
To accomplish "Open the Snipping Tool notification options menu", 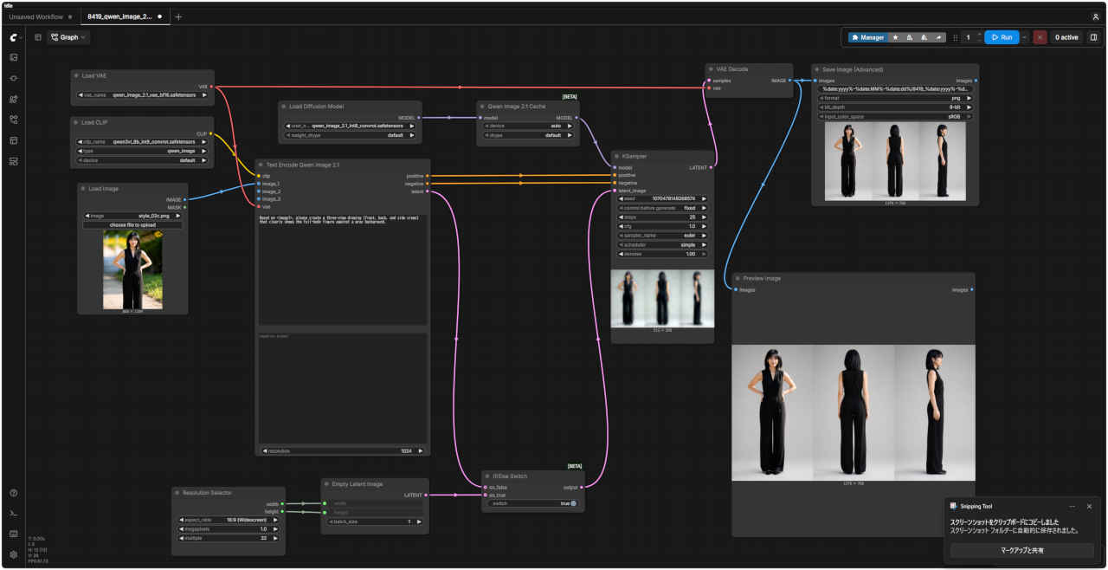I will coord(1073,506).
